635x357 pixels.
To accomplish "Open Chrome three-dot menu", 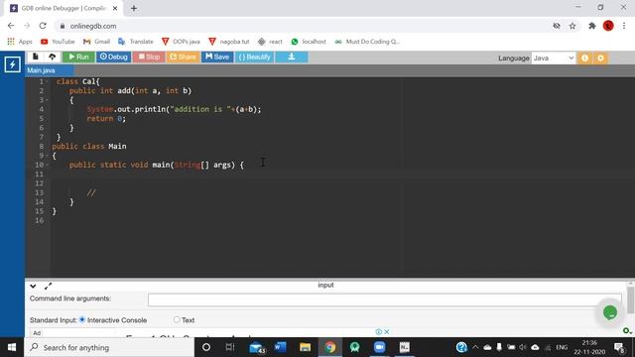I will coord(624,26).
